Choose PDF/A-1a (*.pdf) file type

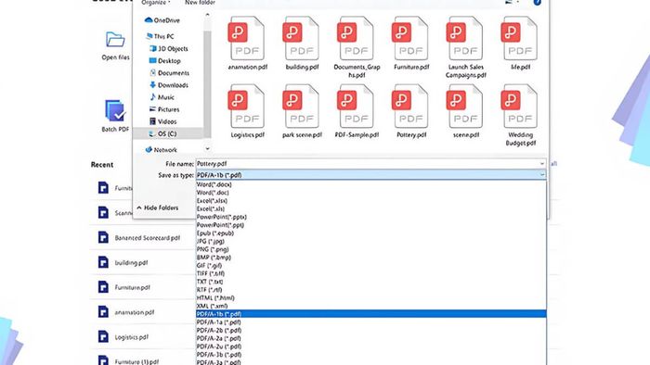[371, 322]
